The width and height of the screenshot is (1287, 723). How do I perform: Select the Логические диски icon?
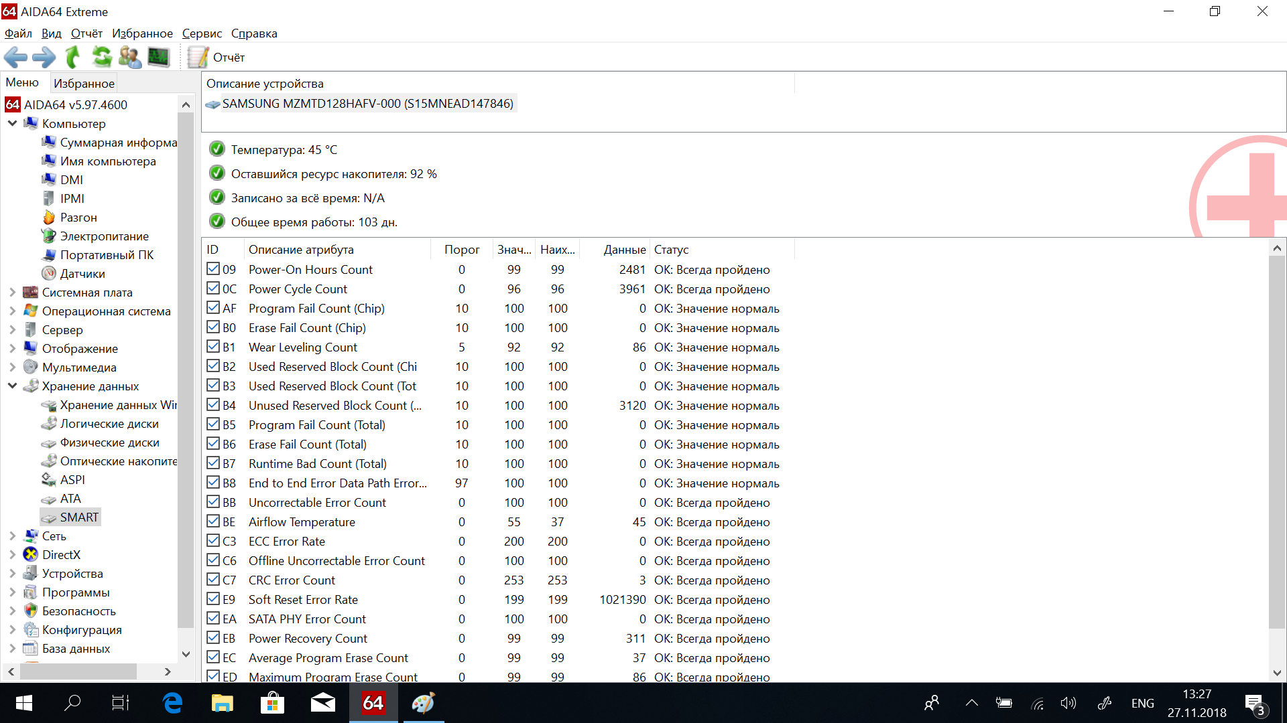coord(48,424)
